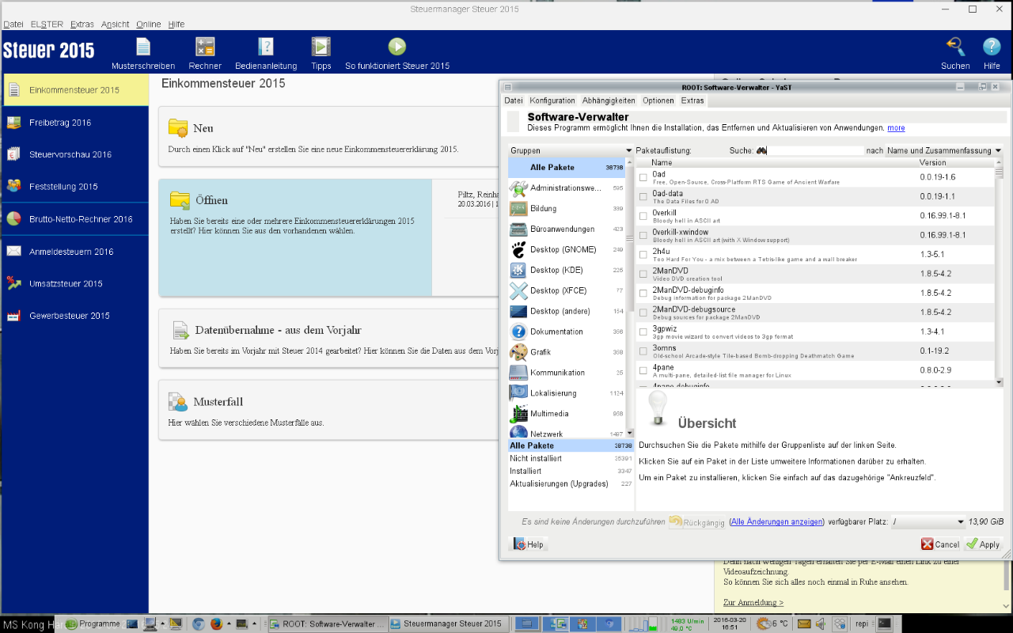Select 'Nicht installiert' filter row
This screenshot has width=1013, height=633.
point(571,458)
